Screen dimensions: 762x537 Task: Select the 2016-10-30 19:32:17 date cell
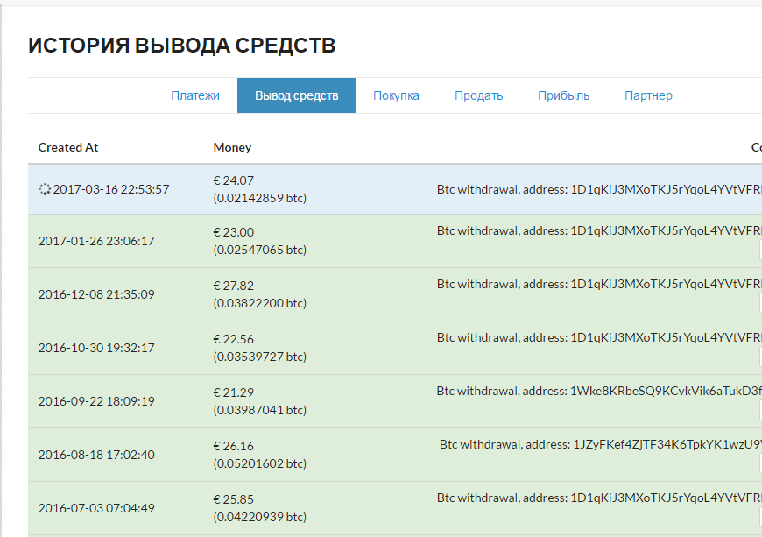(x=96, y=348)
